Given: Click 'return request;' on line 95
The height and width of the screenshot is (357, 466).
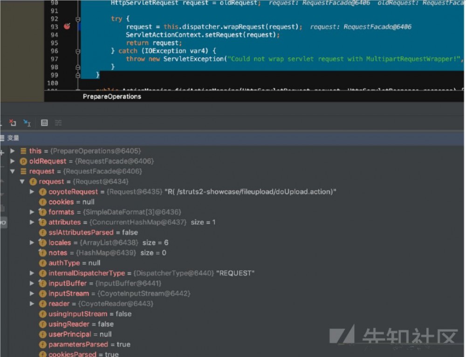Looking at the screenshot, I should [x=154, y=43].
